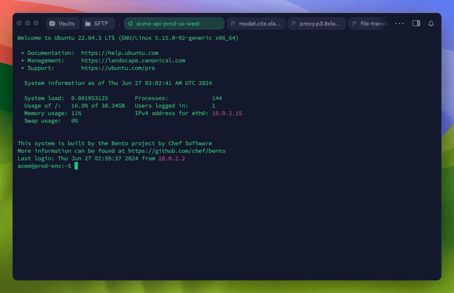Open https://github.com/chef/bento link
The width and height of the screenshot is (454, 293).
(x=176, y=151)
